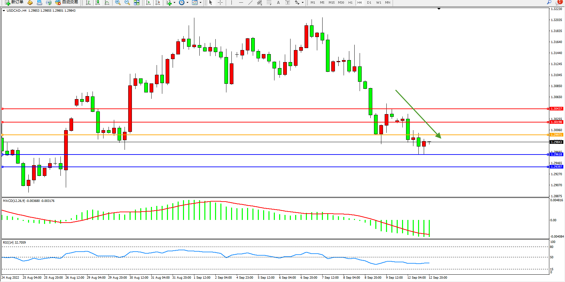Switch chart to line chart mode
This screenshot has height=282, width=565.
tap(107, 2)
